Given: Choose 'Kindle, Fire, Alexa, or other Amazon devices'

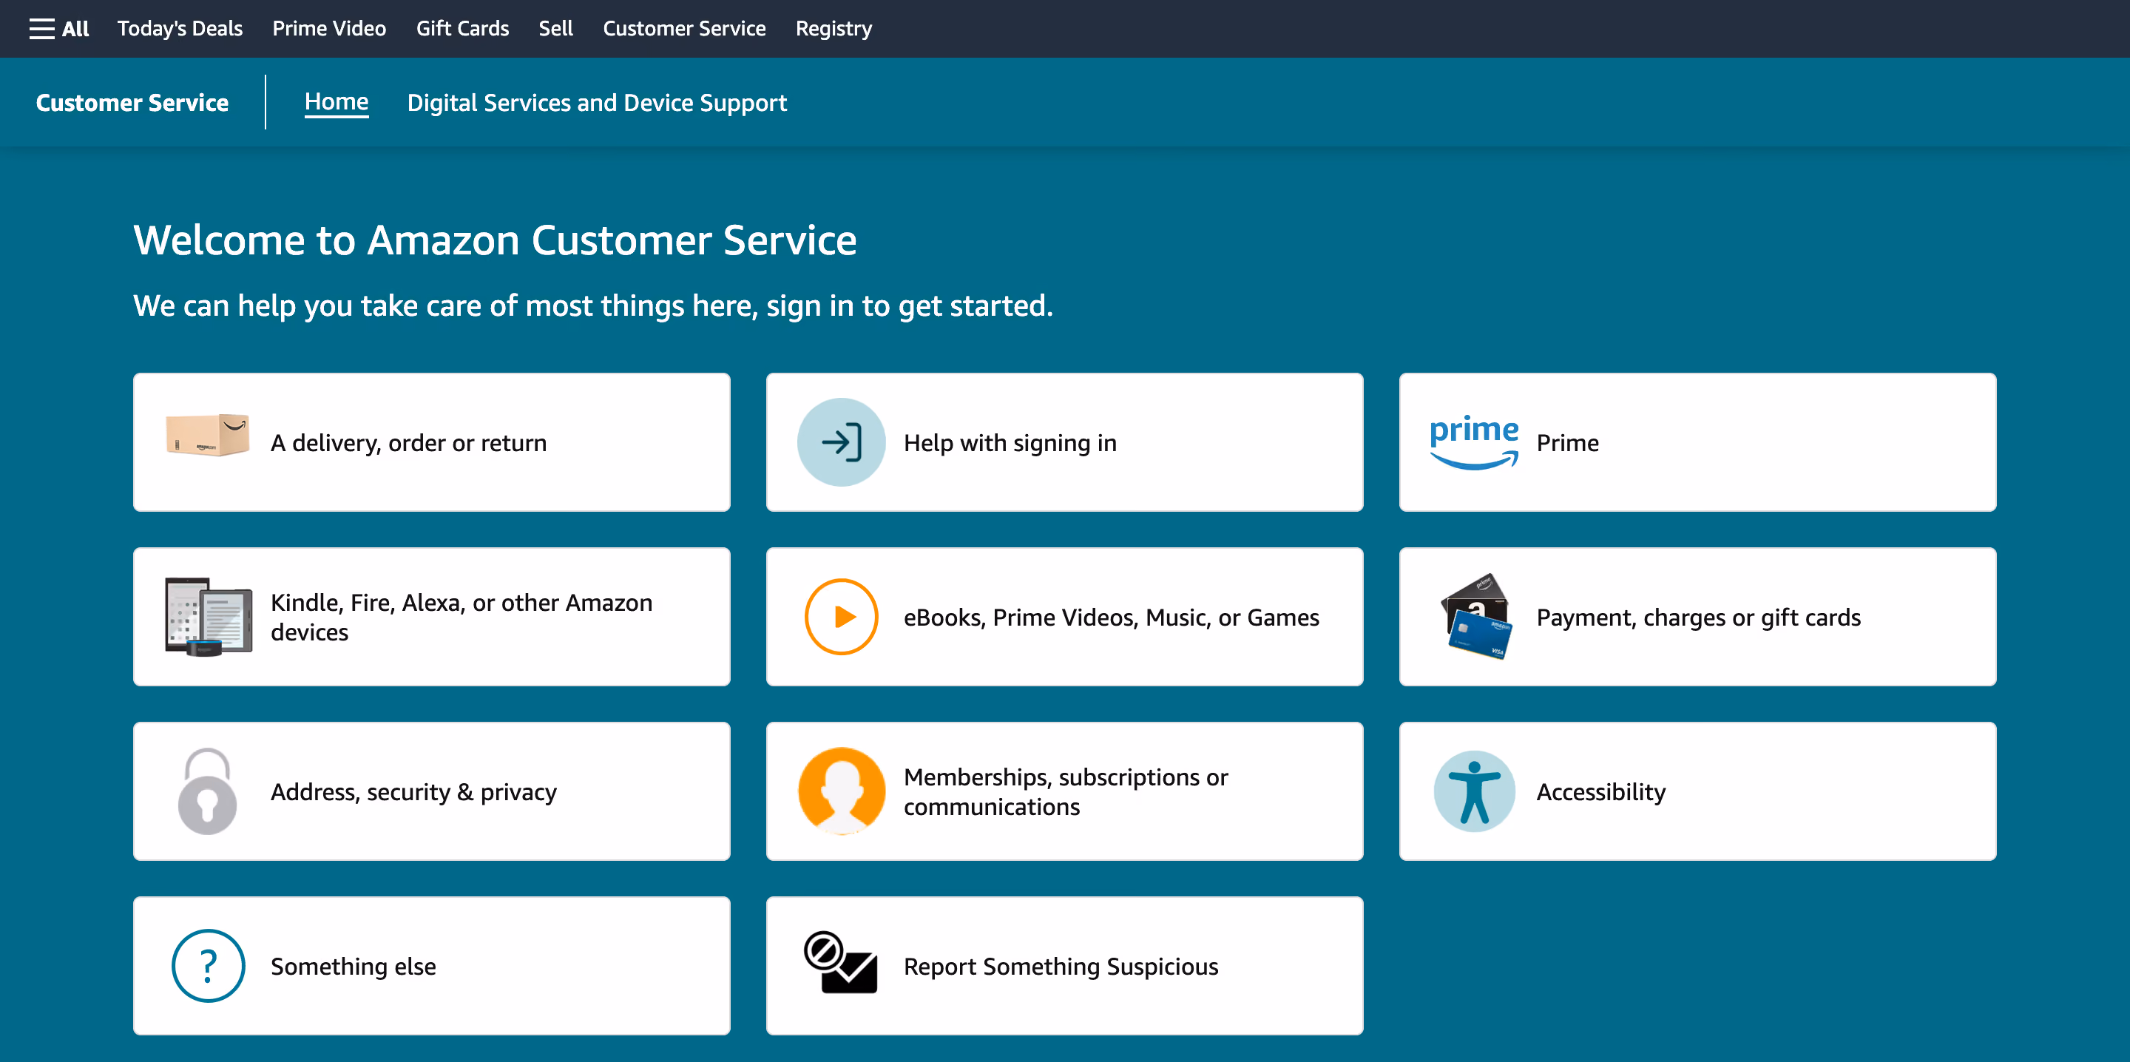Looking at the screenshot, I should pos(461,617).
